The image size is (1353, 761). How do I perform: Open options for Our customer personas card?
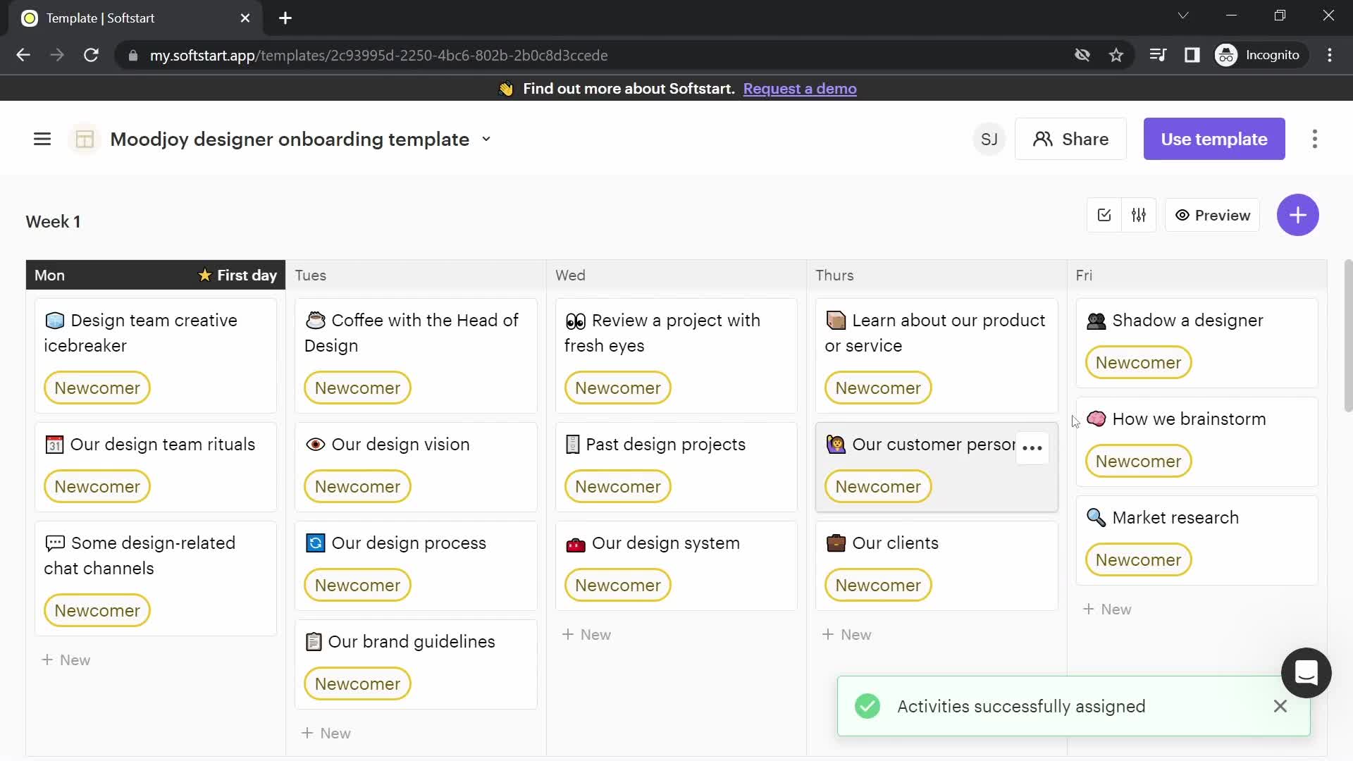1032,447
